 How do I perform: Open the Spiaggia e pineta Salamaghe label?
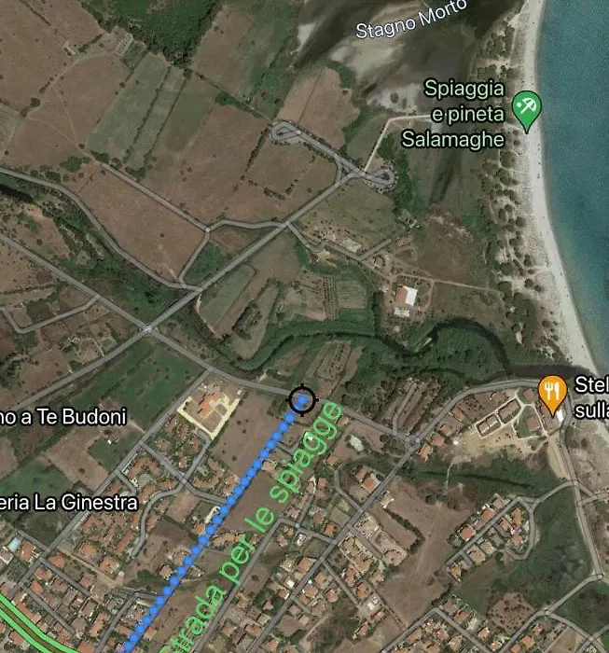coord(453,114)
